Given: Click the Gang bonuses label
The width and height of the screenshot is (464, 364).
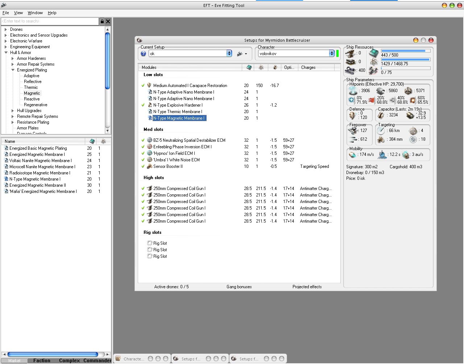Looking at the screenshot, I should [239, 287].
